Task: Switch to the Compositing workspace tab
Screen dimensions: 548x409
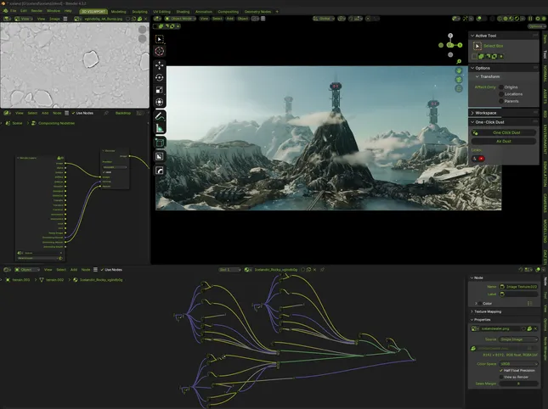Action: 229,12
